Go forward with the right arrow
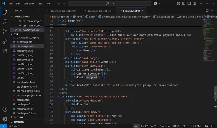Viewport: 217px width, 128px height. (64, 4)
